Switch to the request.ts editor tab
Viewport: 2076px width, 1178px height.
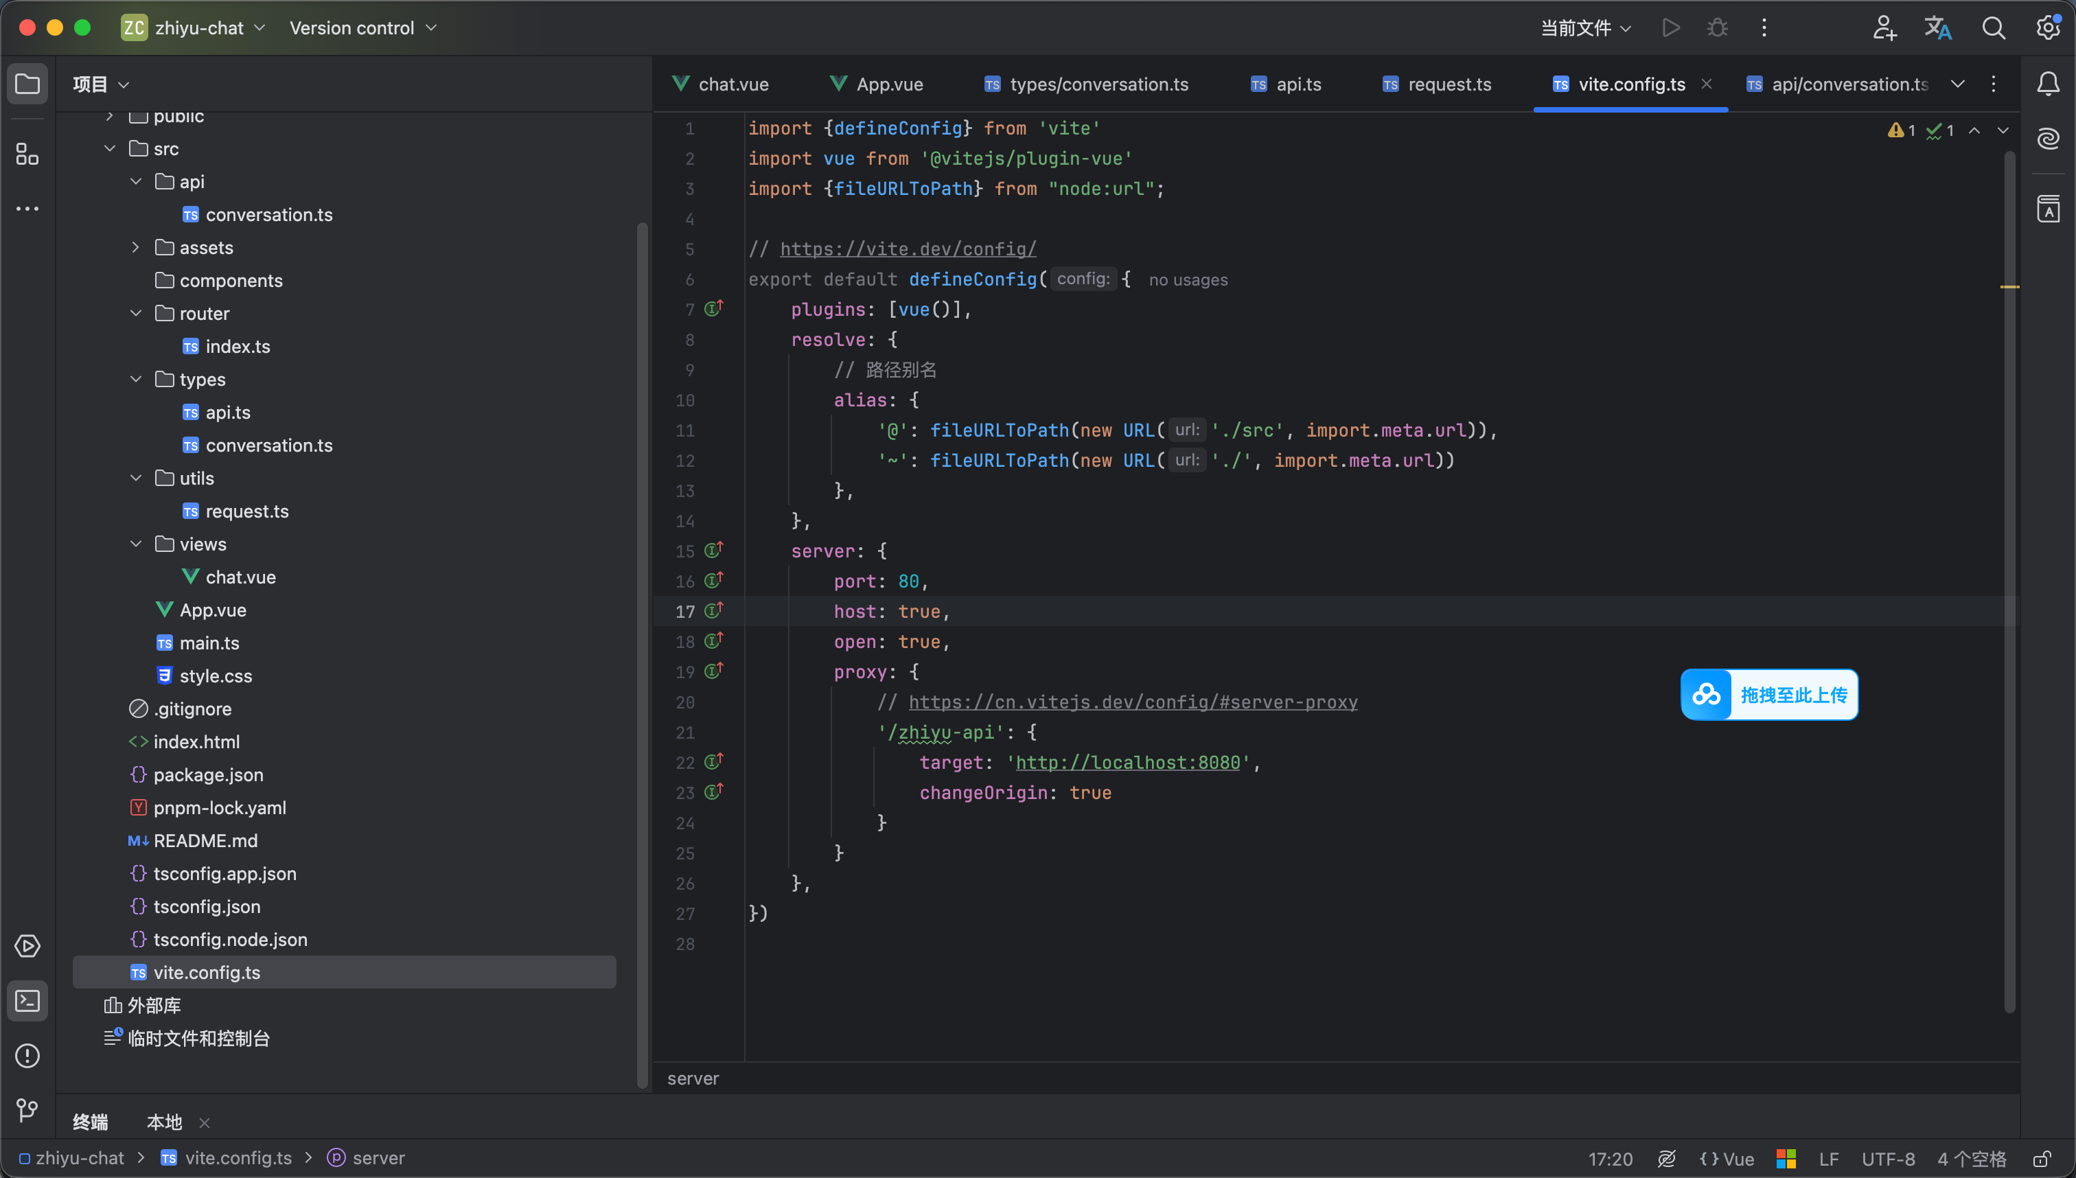(x=1437, y=84)
